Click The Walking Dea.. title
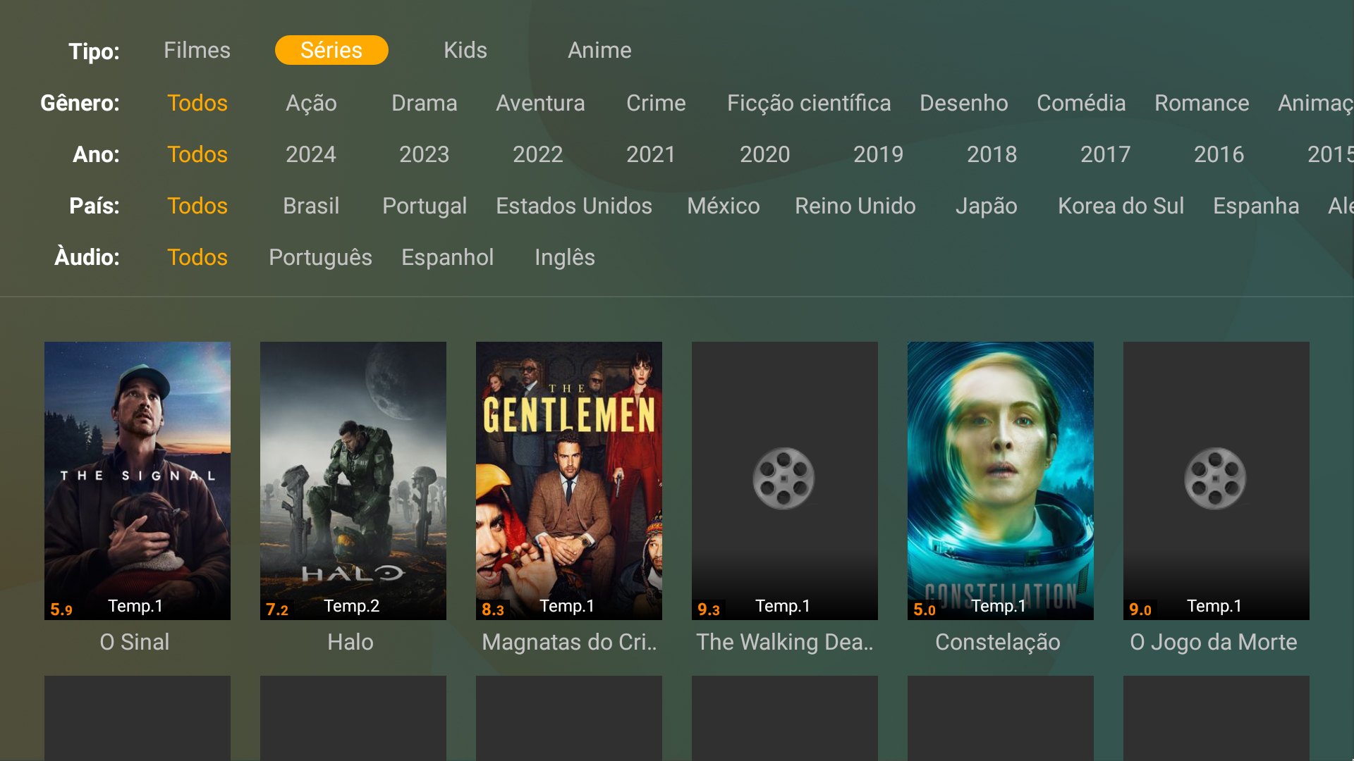The width and height of the screenshot is (1354, 761). click(x=785, y=642)
